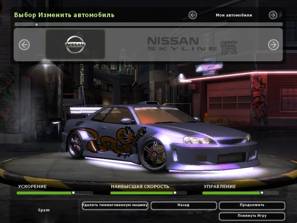Click the Выбор Изменить автомобиль title
This screenshot has width=297, height=223.
pyautogui.click(x=64, y=15)
